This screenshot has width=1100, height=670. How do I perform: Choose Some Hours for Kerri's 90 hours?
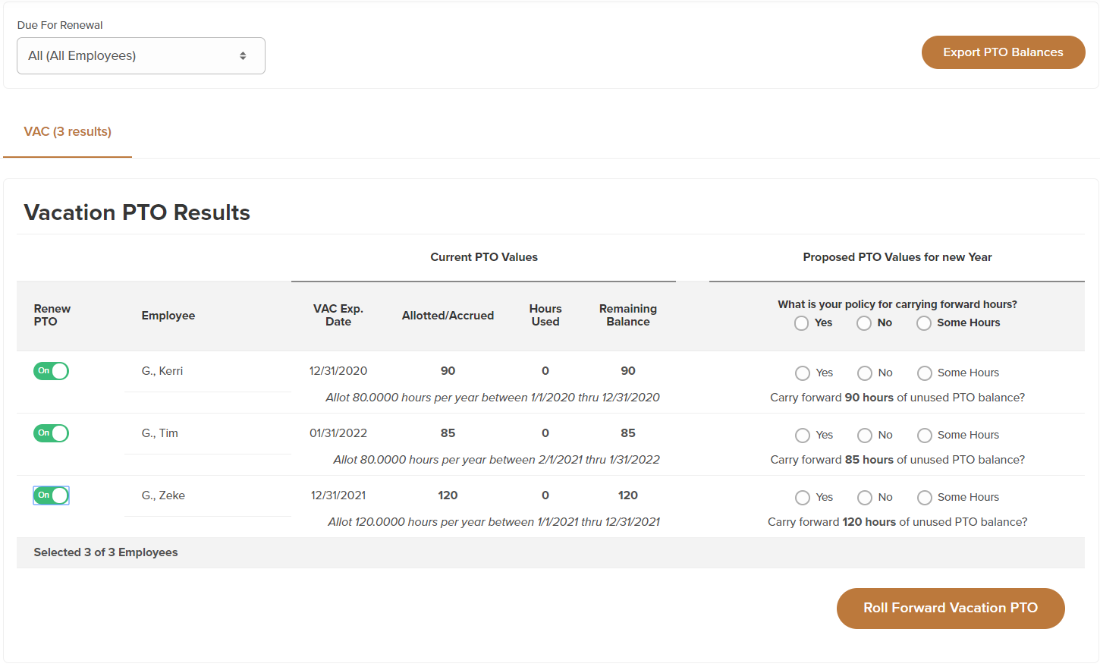click(x=924, y=373)
